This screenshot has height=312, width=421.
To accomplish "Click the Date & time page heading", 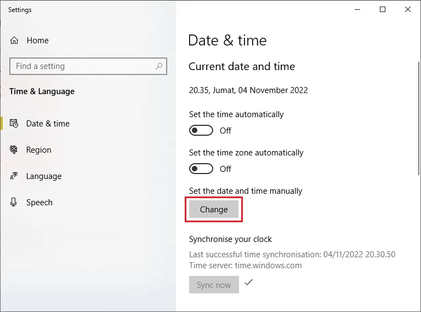I will tap(227, 41).
